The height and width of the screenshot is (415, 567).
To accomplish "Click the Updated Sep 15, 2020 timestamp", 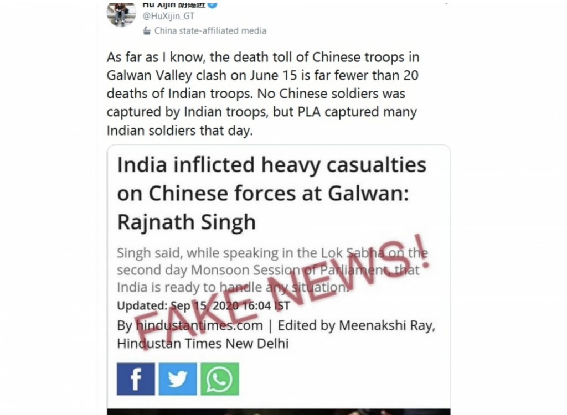I will point(203,306).
